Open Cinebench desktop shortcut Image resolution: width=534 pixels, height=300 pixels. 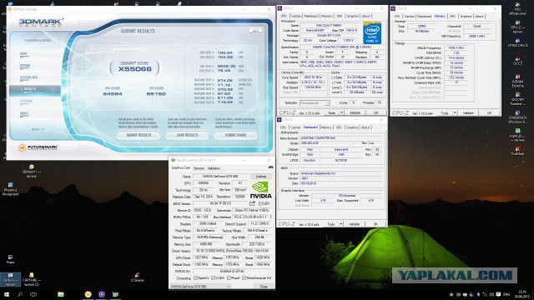[517, 117]
